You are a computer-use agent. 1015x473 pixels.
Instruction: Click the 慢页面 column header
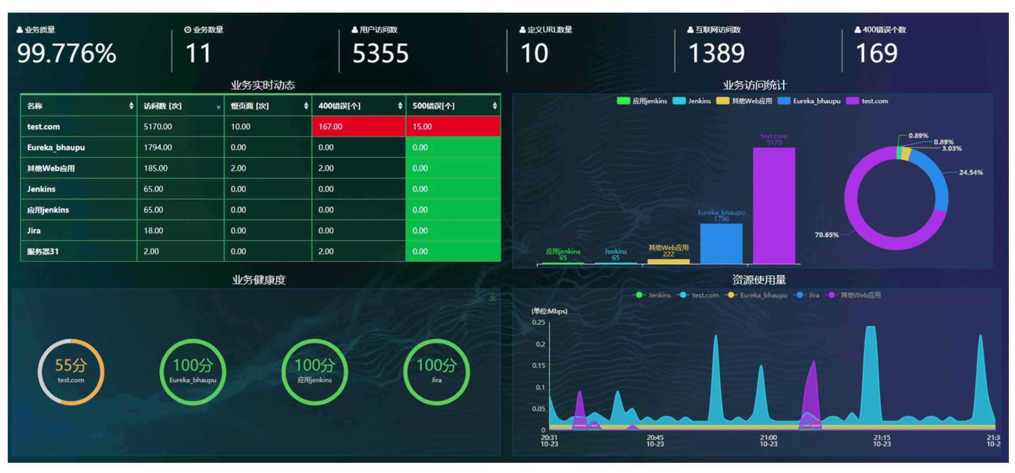(x=249, y=106)
